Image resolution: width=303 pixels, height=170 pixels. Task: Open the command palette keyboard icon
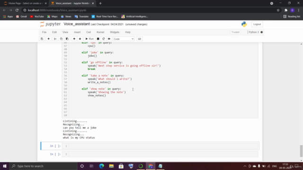139,39
